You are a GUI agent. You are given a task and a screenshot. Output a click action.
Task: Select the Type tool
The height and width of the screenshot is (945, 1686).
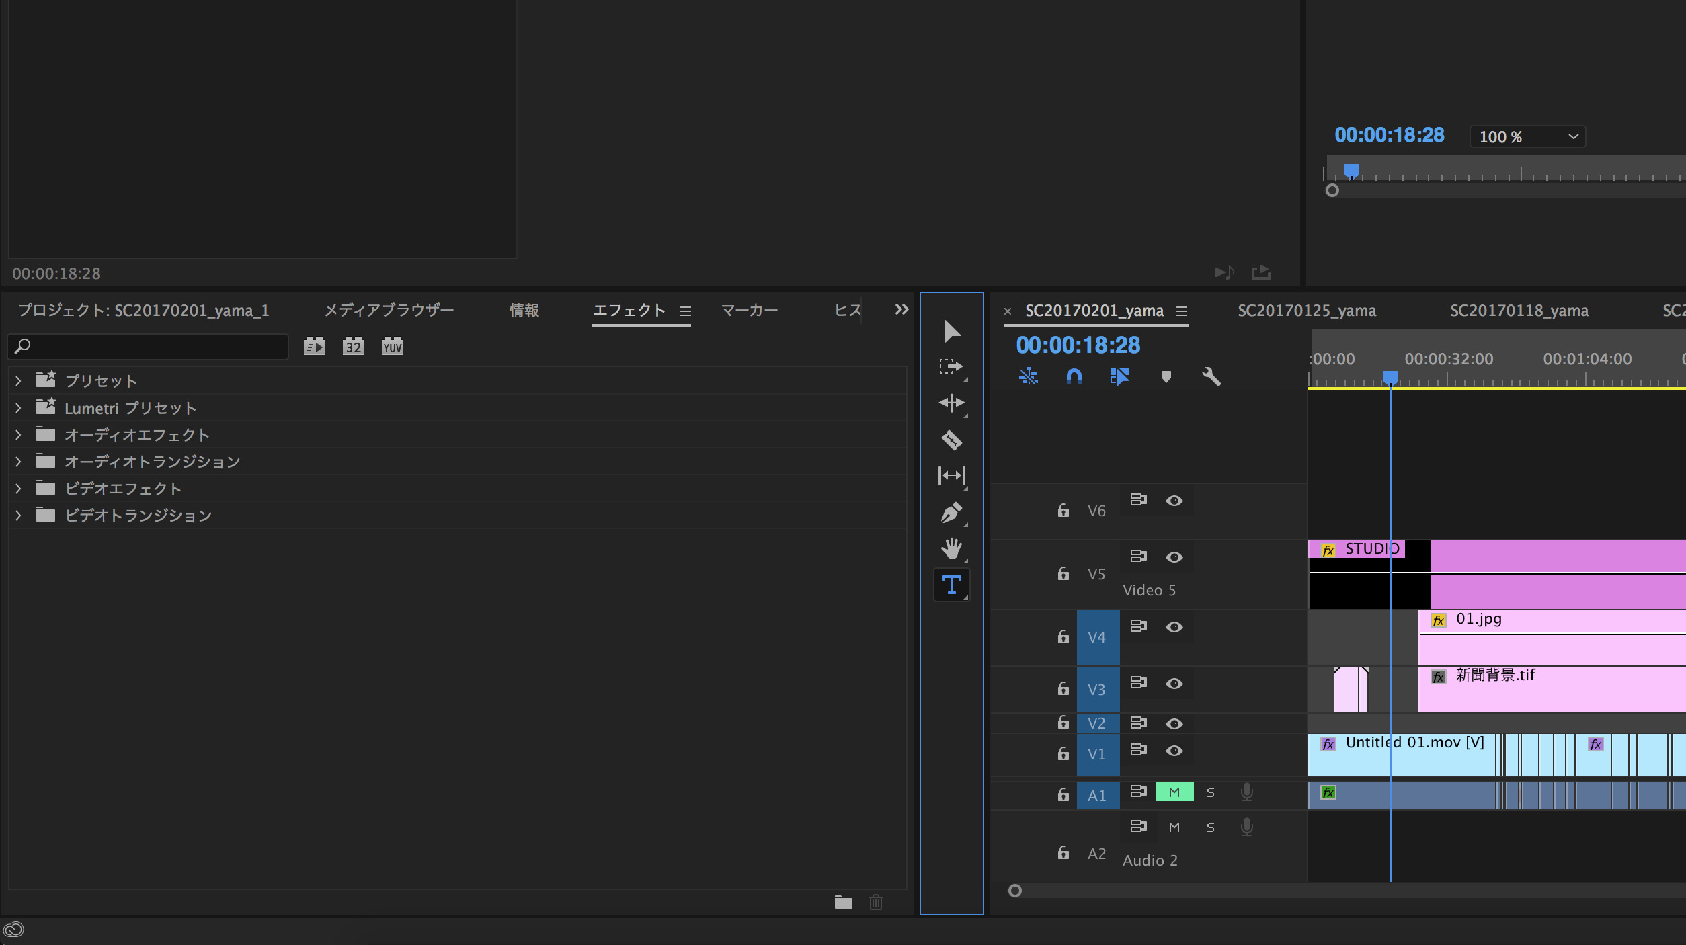click(951, 585)
